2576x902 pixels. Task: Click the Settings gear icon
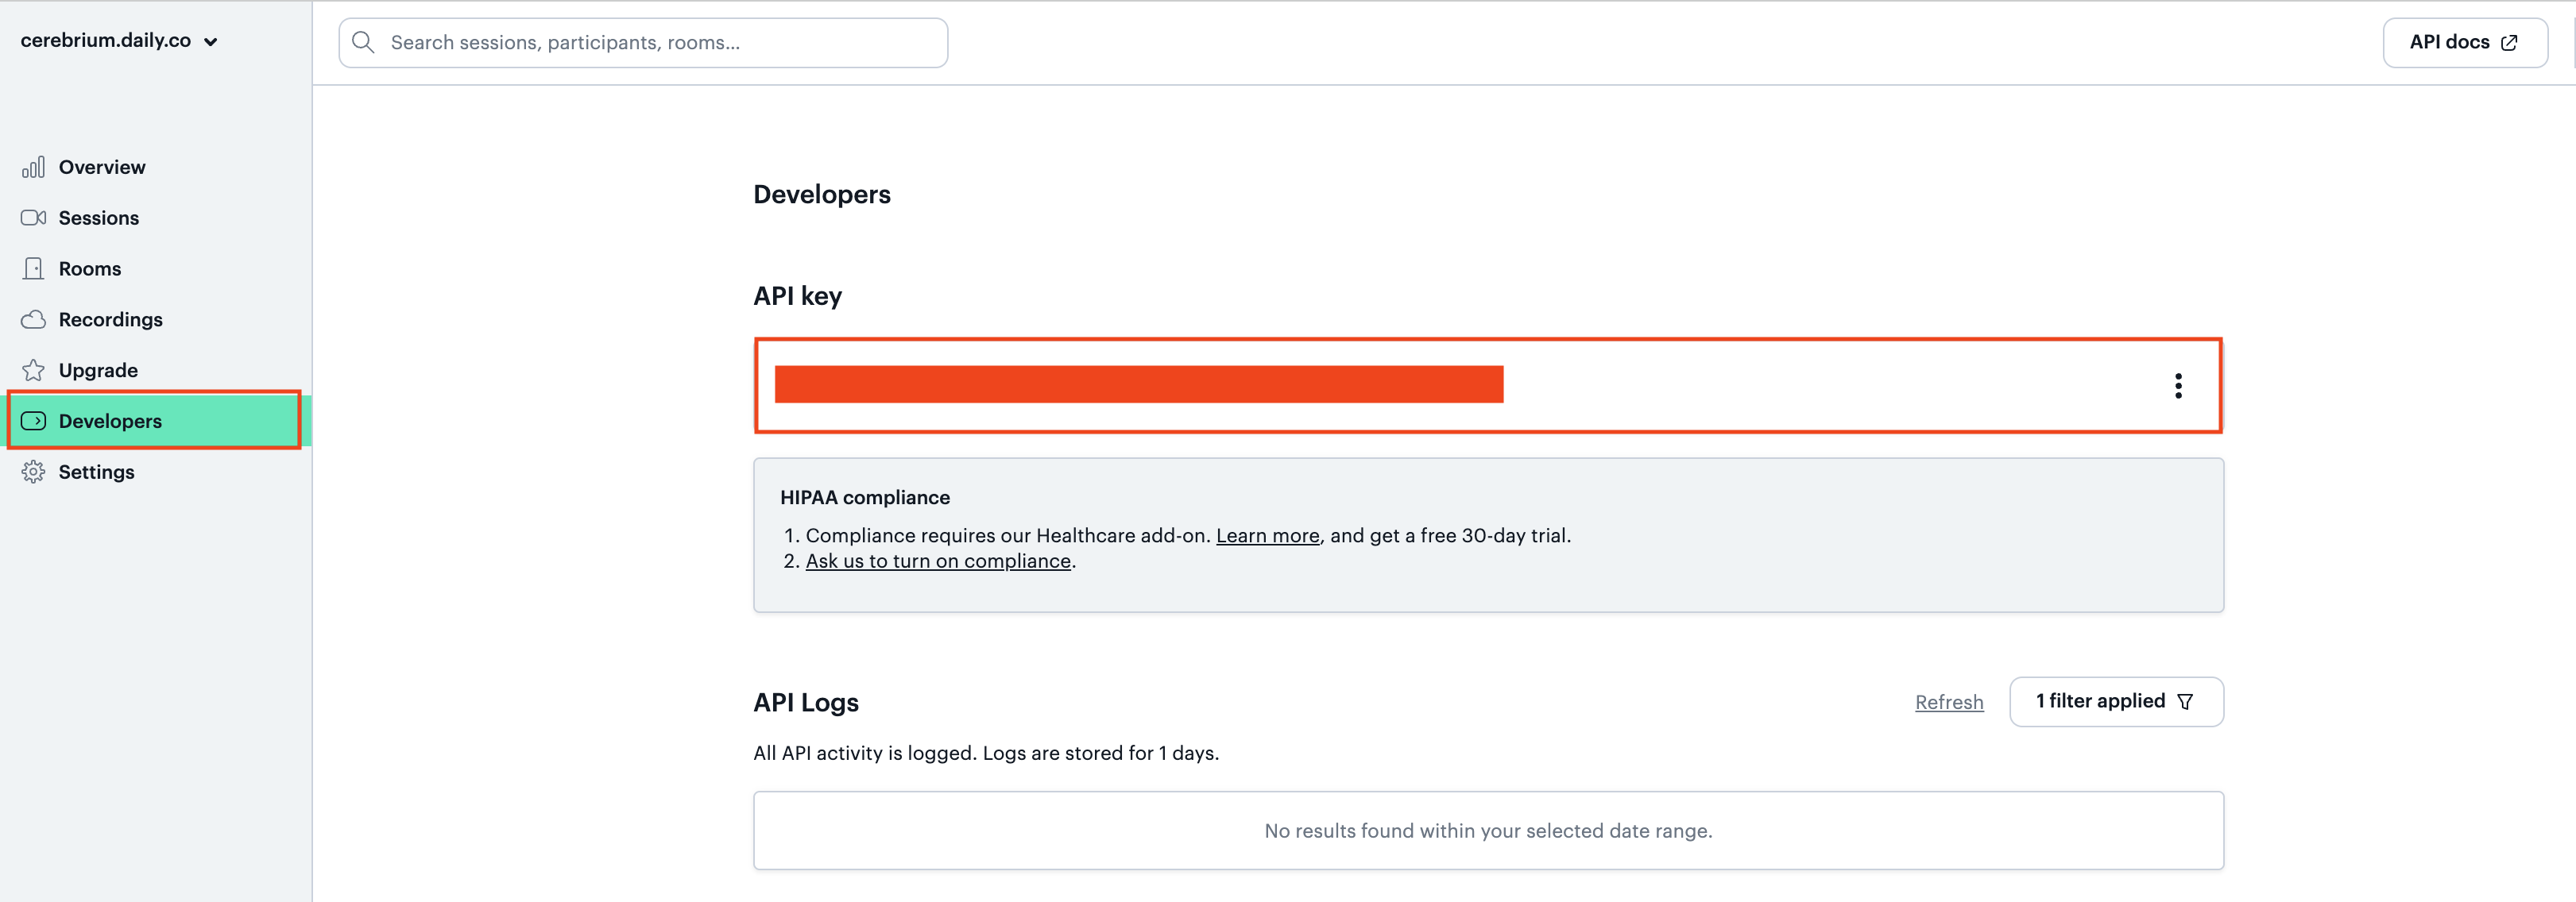tap(33, 472)
